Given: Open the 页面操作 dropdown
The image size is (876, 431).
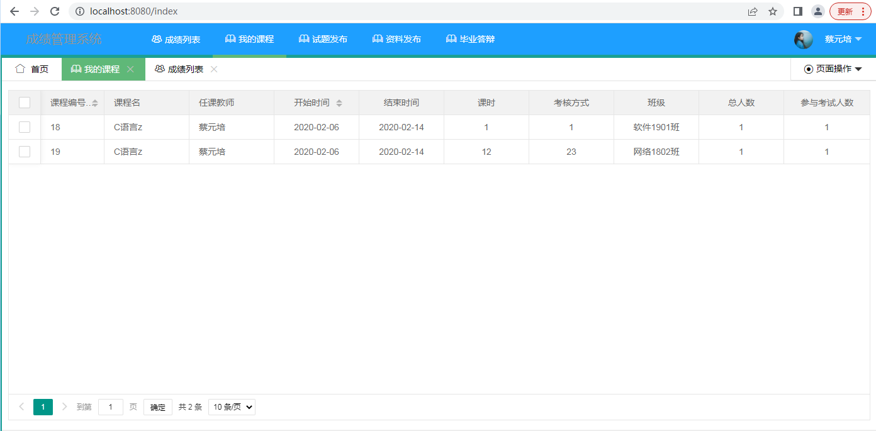Looking at the screenshot, I should (833, 69).
